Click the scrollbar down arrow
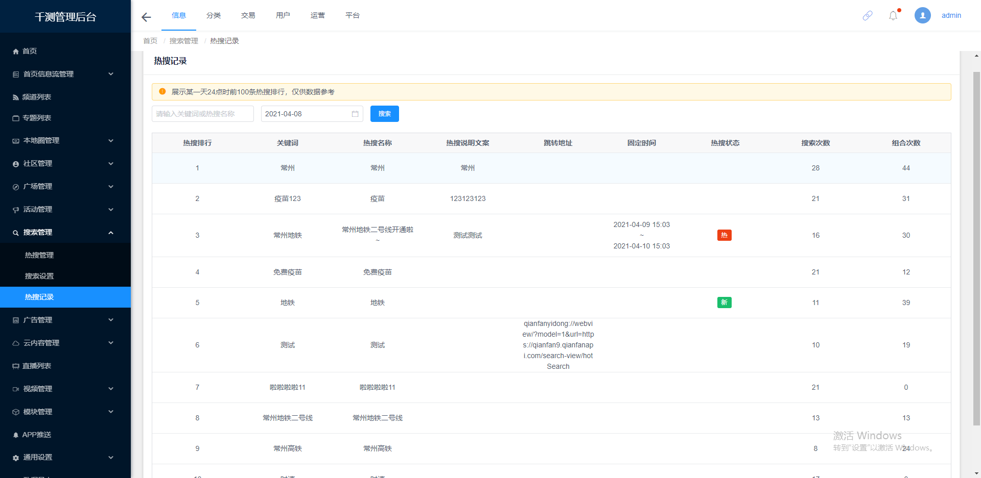This screenshot has height=478, width=981. click(x=976, y=473)
